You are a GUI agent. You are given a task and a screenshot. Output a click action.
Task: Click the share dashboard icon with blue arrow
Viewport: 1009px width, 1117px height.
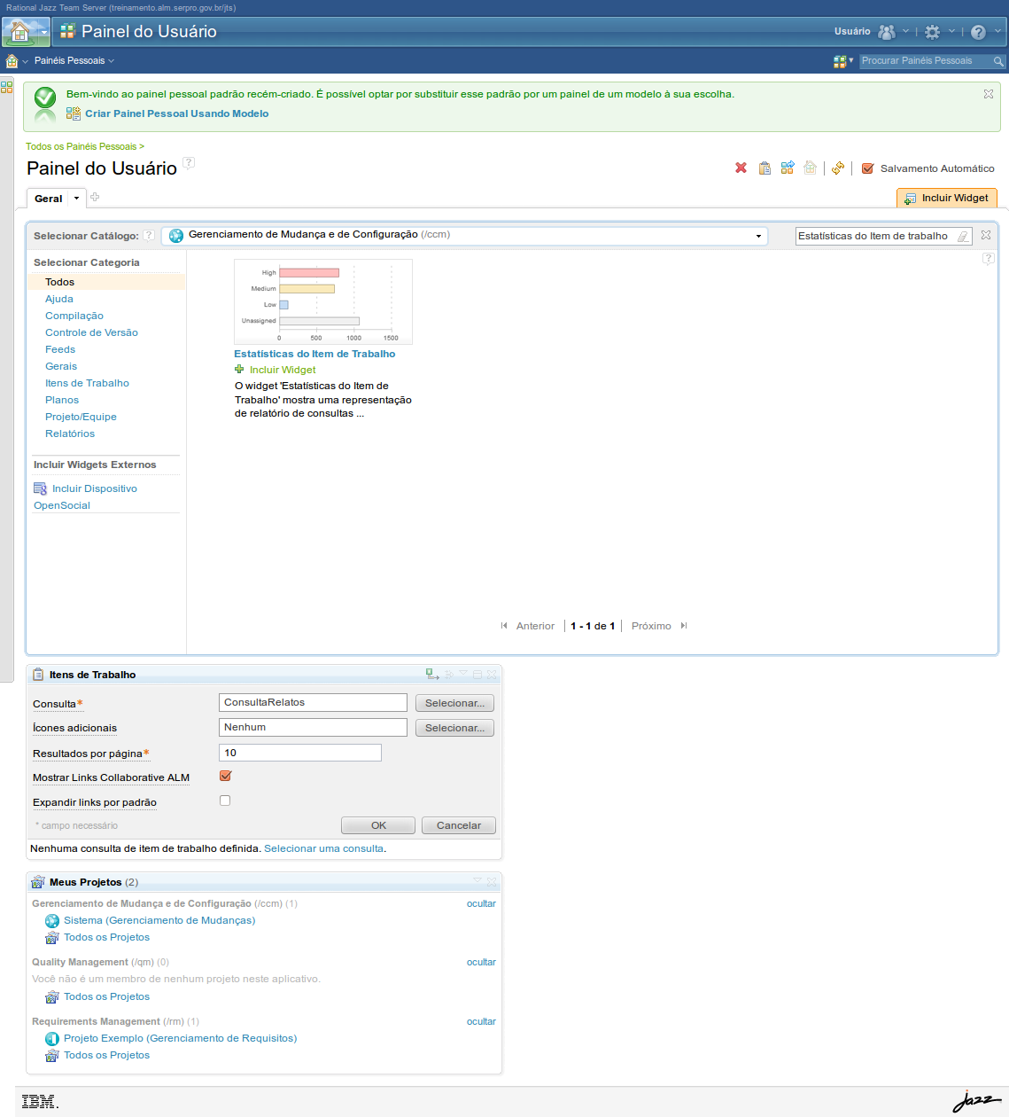point(788,168)
